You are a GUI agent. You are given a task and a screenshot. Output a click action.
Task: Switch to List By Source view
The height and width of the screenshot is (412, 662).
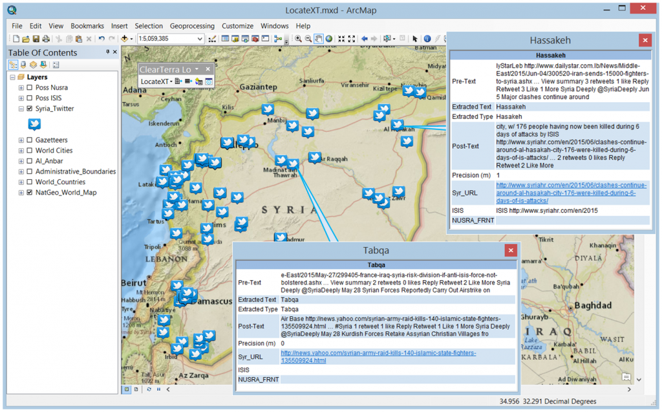tap(23, 65)
